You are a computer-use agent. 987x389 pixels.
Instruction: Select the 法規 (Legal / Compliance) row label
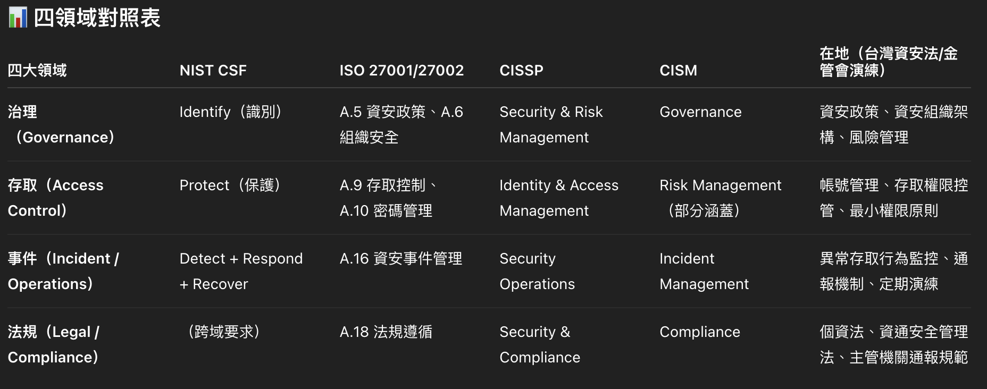click(54, 344)
